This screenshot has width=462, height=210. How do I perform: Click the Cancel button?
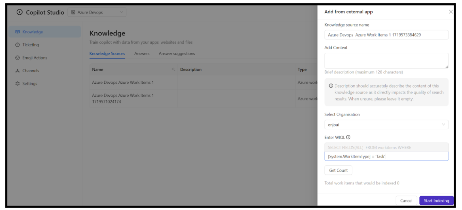[406, 201]
